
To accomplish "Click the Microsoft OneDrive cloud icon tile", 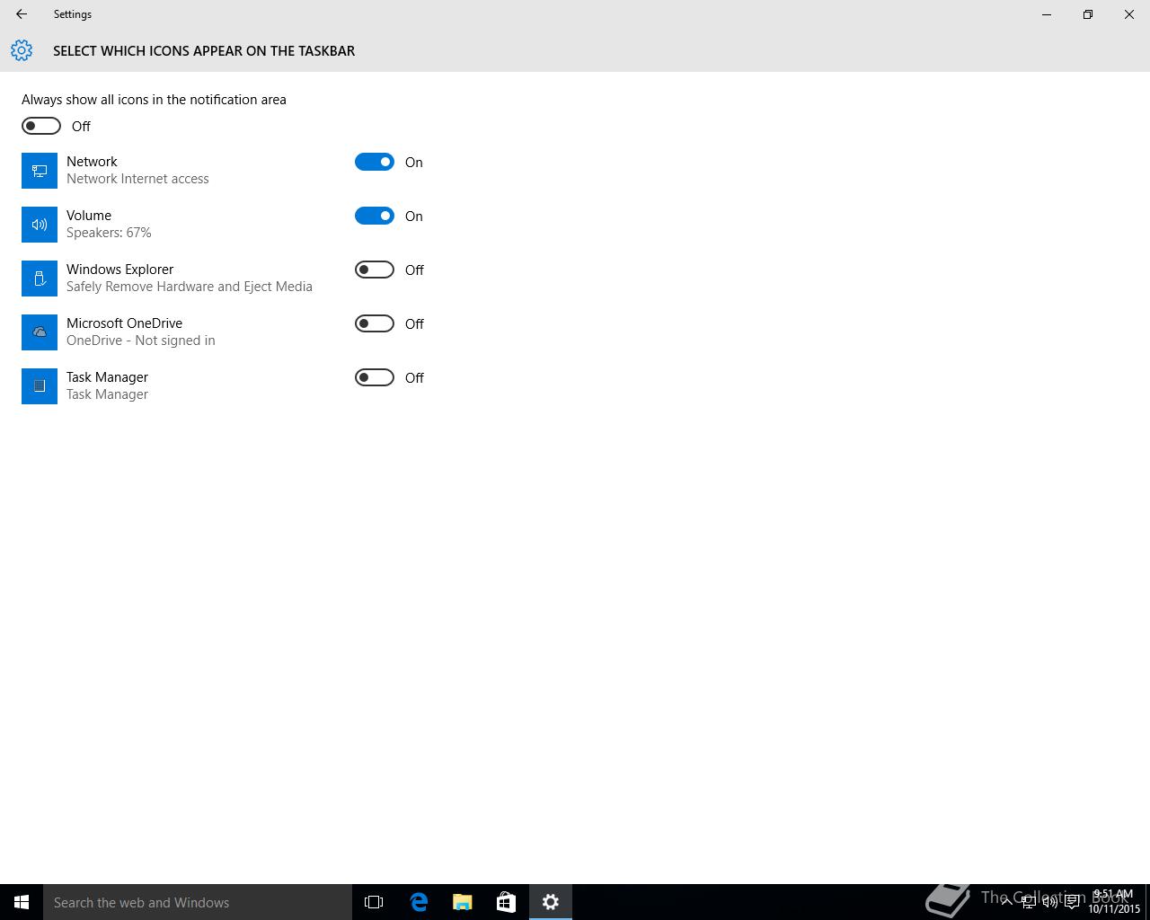I will (40, 332).
